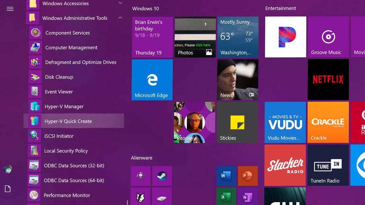This screenshot has height=205, width=365.
Task: Open the Vudu Movies tile
Action: point(285,122)
